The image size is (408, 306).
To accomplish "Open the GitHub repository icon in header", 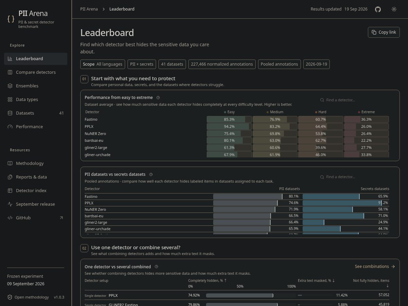I will pos(378,9).
